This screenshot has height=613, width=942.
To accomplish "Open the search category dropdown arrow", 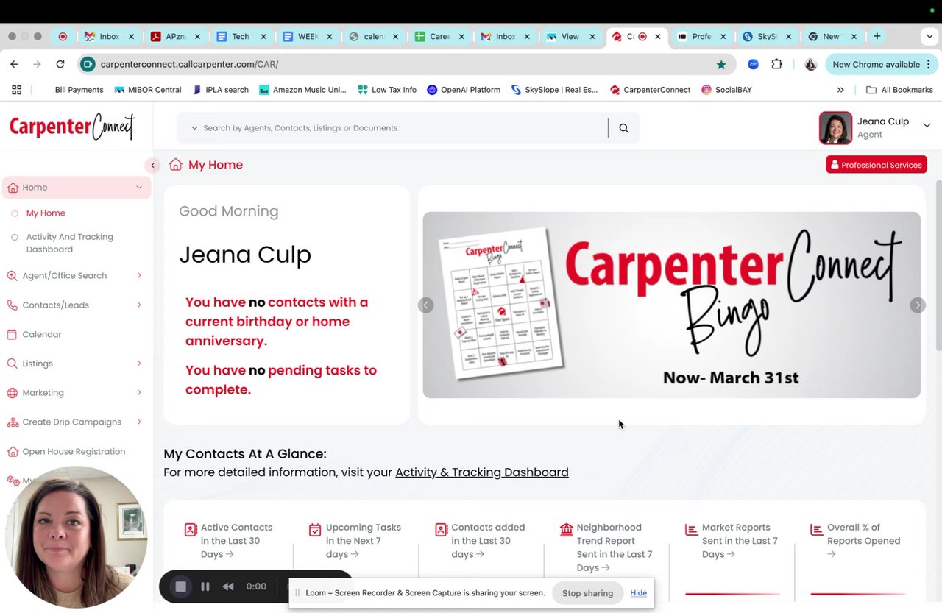I will [x=194, y=128].
